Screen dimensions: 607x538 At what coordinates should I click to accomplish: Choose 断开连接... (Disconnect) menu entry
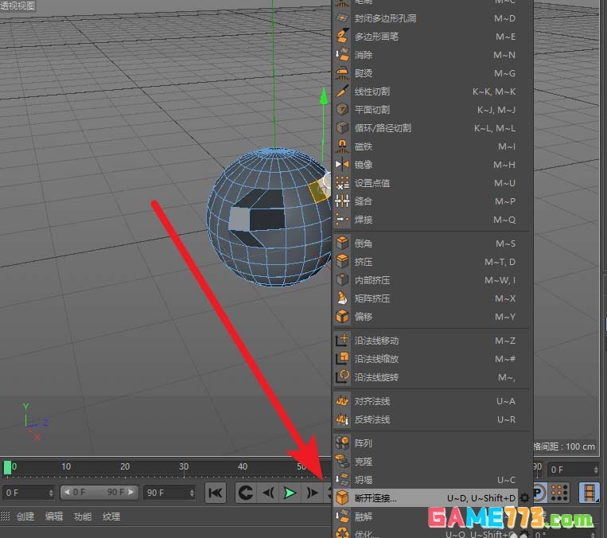pos(426,497)
